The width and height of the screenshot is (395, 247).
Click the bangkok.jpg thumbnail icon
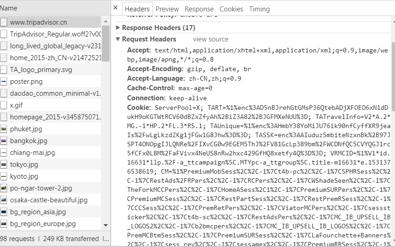click(4, 141)
